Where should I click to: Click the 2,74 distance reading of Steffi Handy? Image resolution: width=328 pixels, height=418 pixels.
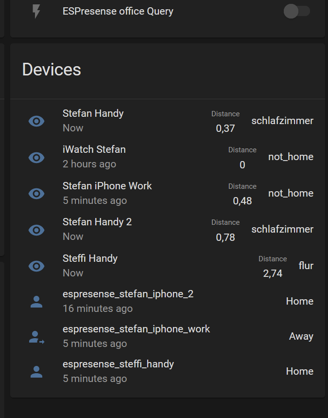click(x=273, y=273)
